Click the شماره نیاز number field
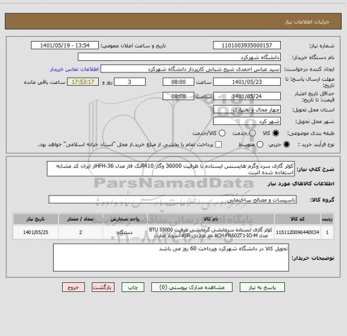 (x=247, y=45)
